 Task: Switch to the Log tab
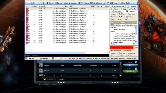[x=123, y=9]
